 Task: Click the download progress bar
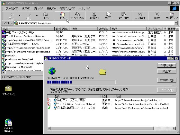point(81,82)
